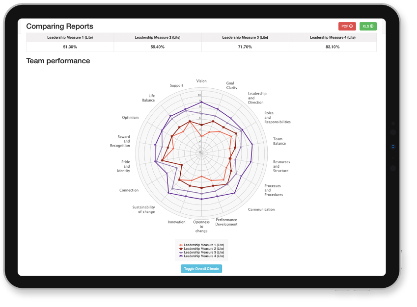This screenshot has height=307, width=417.
Task: Select the Leadership Measure 4 (Lite) column header
Action: point(333,37)
